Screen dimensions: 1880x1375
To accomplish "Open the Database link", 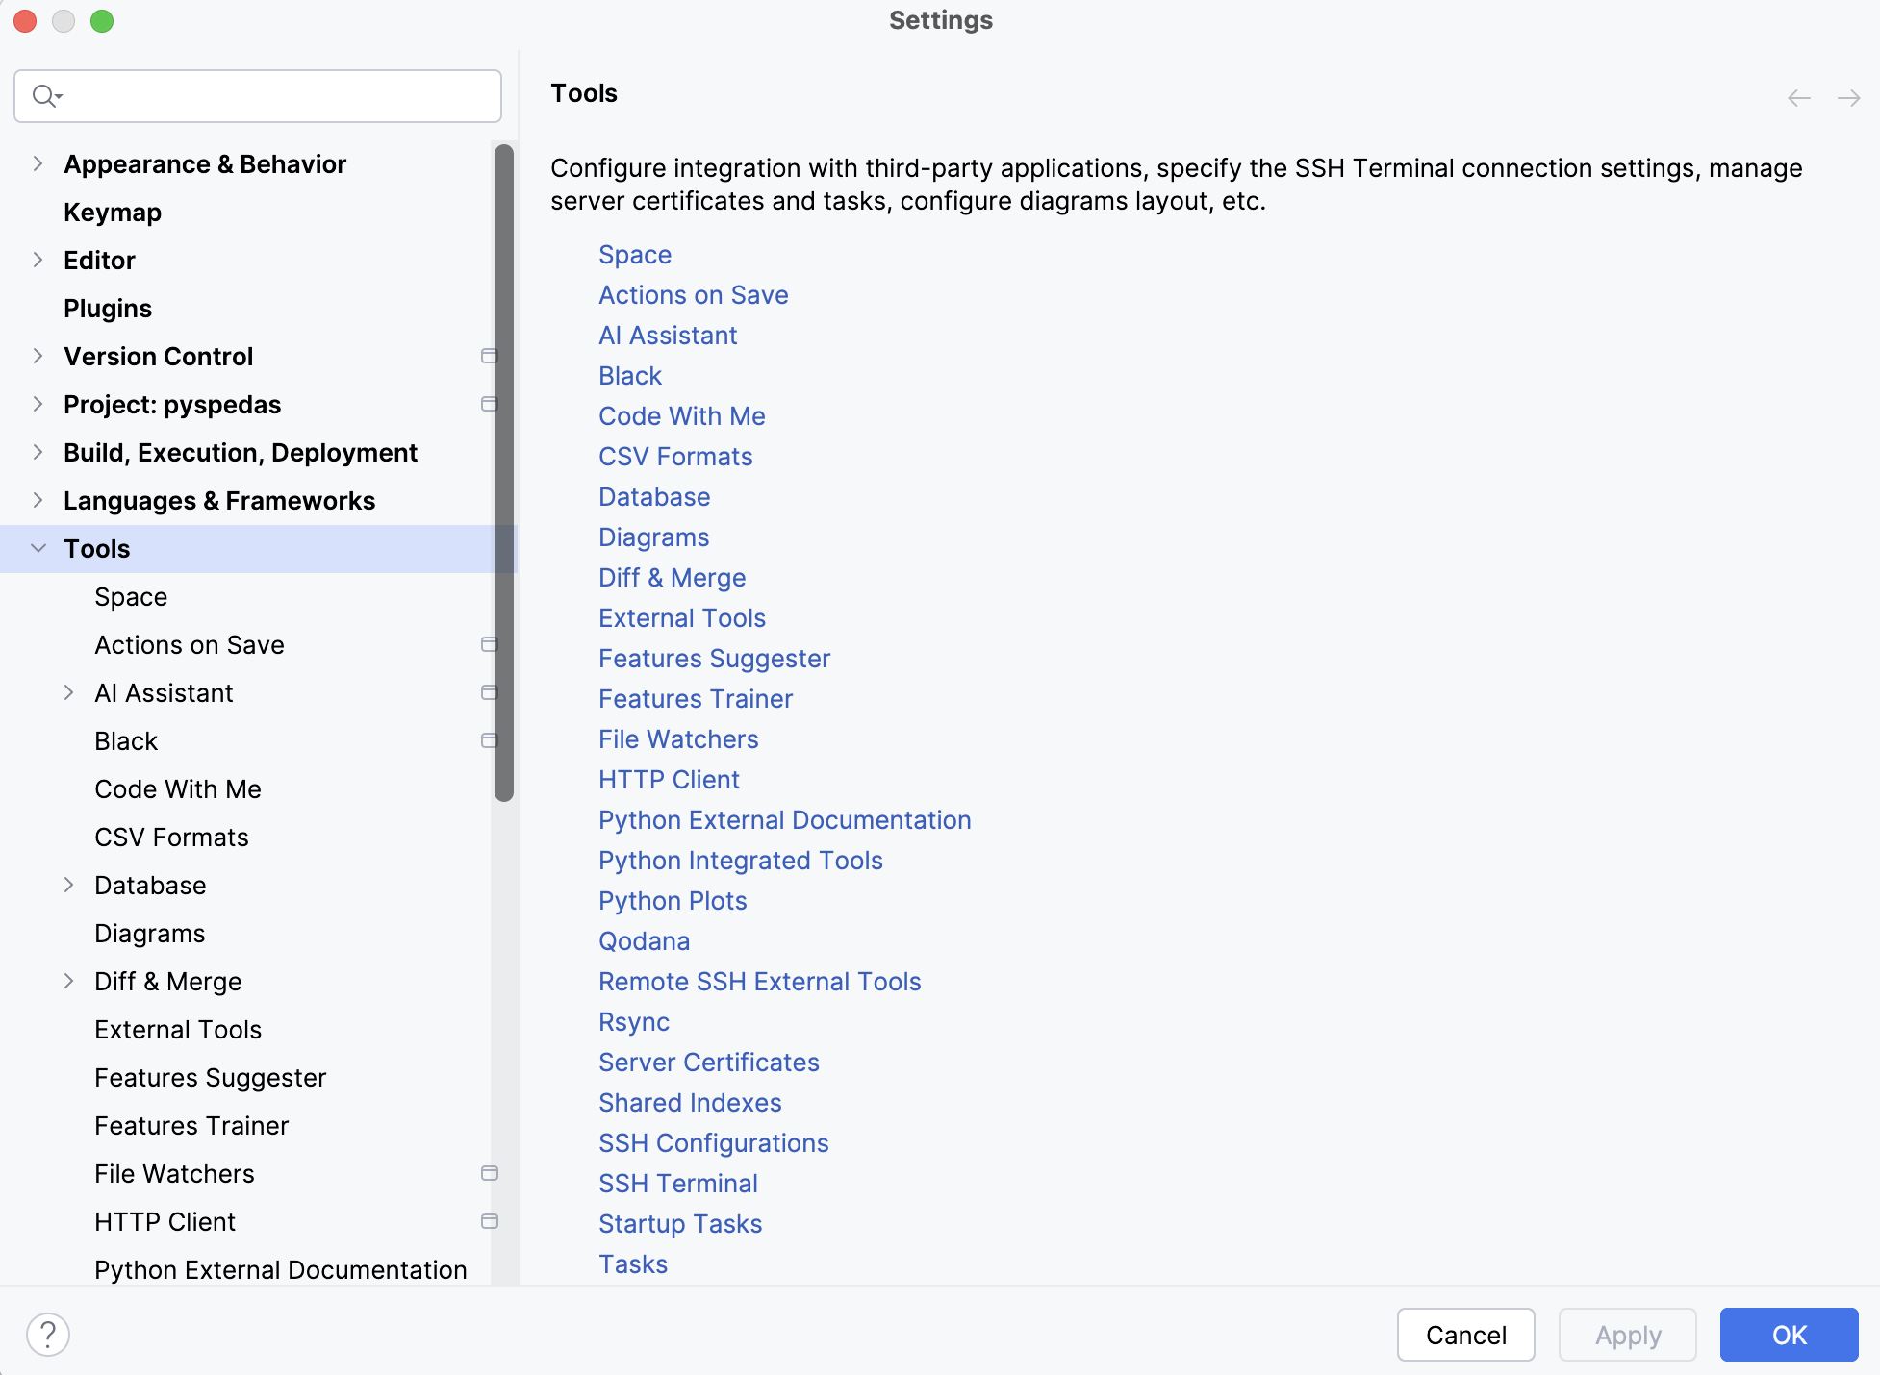I will pos(654,497).
